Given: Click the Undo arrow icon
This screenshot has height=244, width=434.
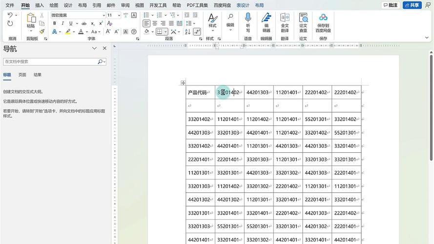Looking at the screenshot, I should pyautogui.click(x=10, y=15).
